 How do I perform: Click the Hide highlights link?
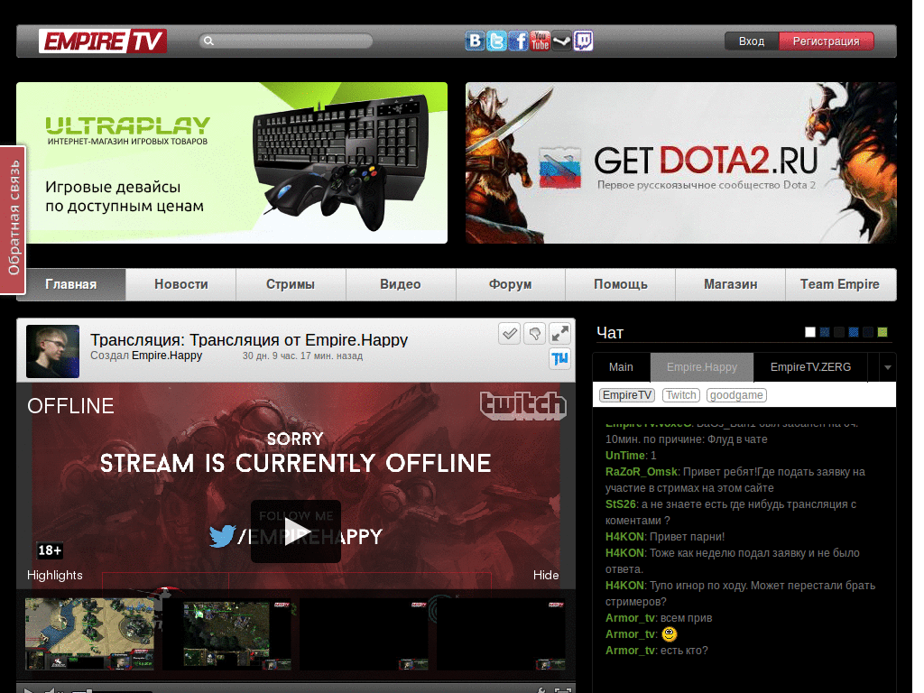click(546, 575)
